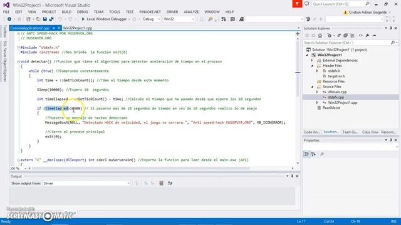401x225 pixels.
Task: Open the DEBUG menu
Action: (x=82, y=12)
